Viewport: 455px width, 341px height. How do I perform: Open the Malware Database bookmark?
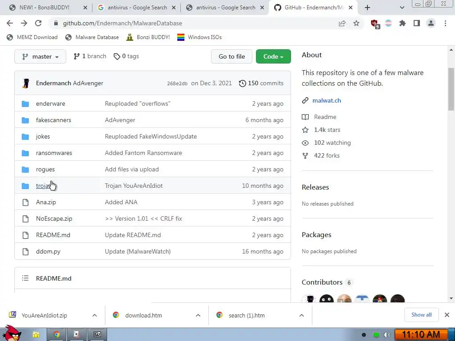pos(92,37)
